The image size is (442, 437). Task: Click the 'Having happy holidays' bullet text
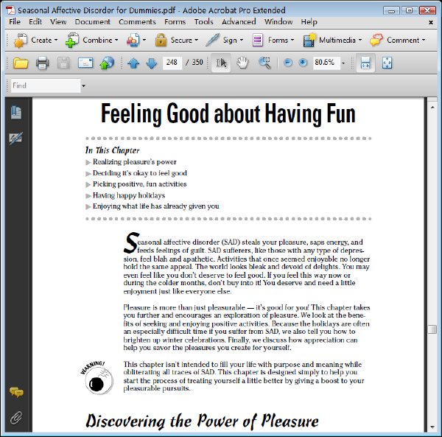(x=129, y=195)
